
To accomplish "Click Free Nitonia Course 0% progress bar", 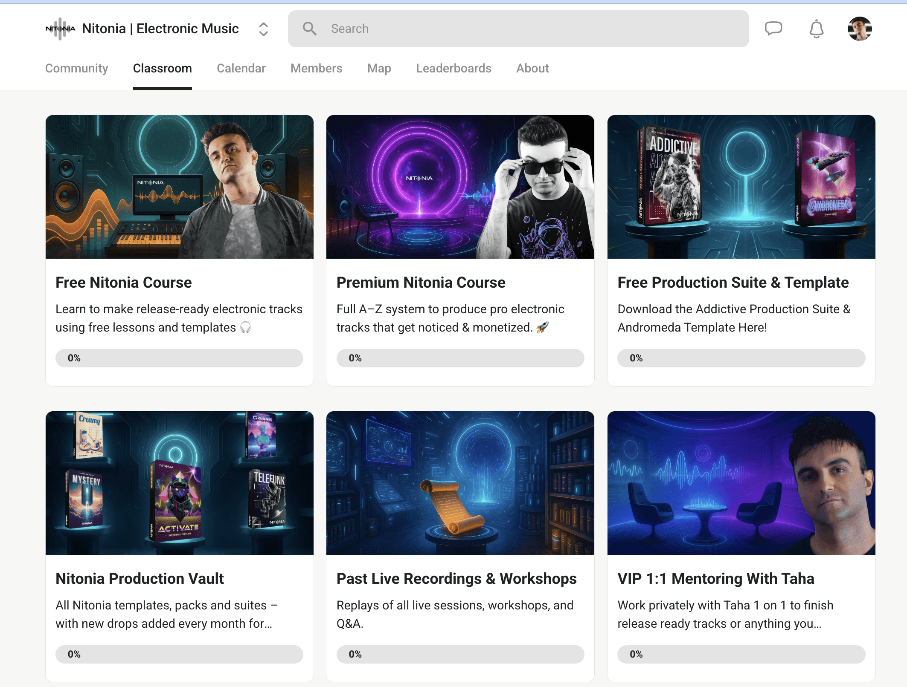I will (x=179, y=358).
